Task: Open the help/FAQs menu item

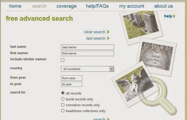Action: pos(97,6)
